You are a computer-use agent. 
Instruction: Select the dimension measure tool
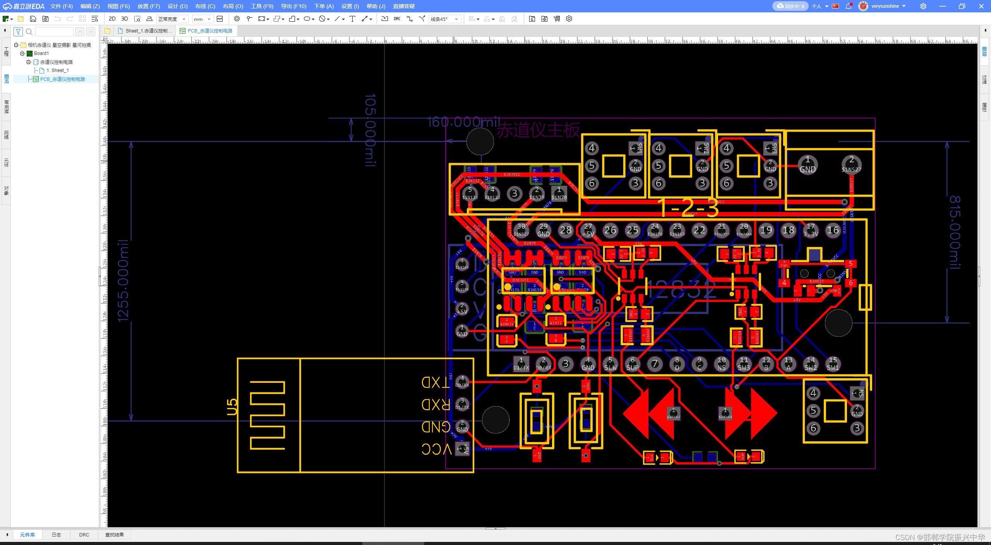[x=364, y=19]
